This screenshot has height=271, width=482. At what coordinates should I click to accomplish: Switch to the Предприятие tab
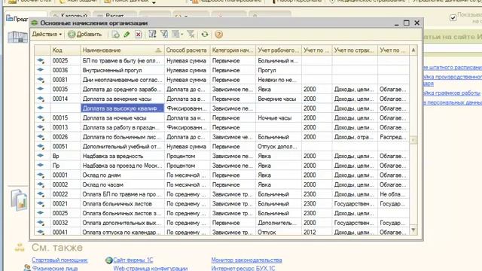click(17, 19)
